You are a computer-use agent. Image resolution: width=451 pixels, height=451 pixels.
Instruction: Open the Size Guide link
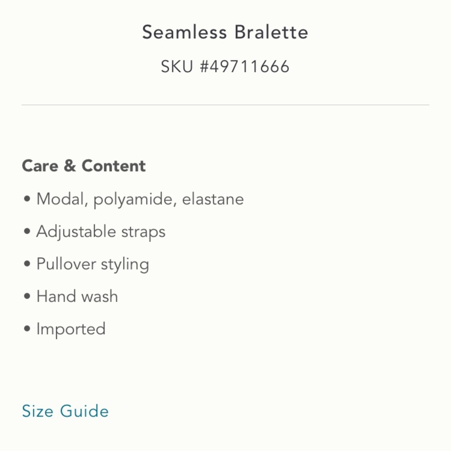[x=65, y=411]
